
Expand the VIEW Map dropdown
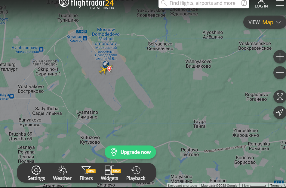click(265, 22)
